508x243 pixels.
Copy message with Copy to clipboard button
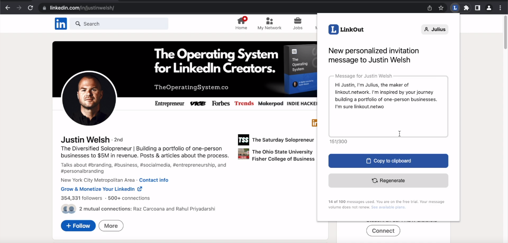[388, 161]
